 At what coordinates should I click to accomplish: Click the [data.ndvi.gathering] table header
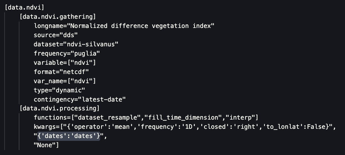(58, 16)
